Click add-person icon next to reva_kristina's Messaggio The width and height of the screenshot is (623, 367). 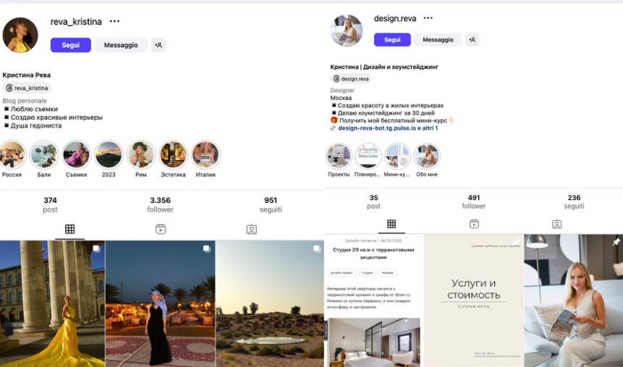158,46
